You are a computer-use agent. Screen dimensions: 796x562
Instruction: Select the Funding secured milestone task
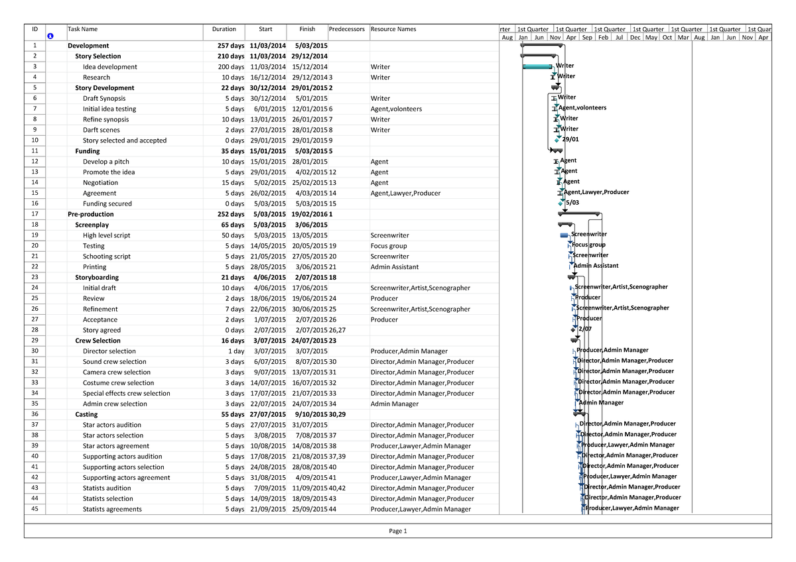point(107,204)
